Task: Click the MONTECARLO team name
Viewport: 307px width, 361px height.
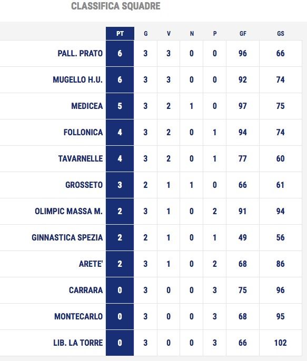Action: tap(78, 316)
